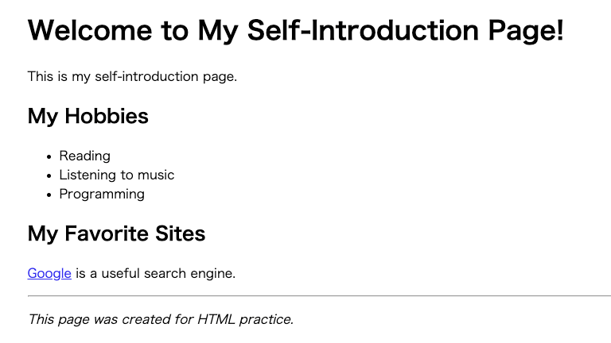This screenshot has width=611, height=343.
Task: Click the word "music" in the hobbies list
Action: [156, 175]
